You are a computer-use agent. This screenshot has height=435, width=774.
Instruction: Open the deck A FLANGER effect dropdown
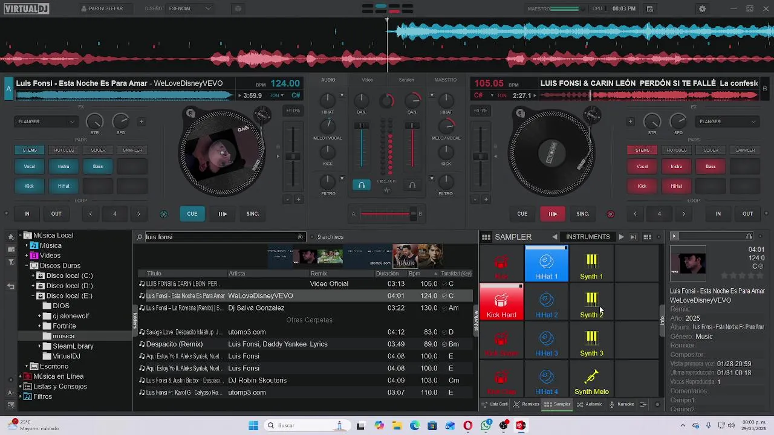coord(47,121)
